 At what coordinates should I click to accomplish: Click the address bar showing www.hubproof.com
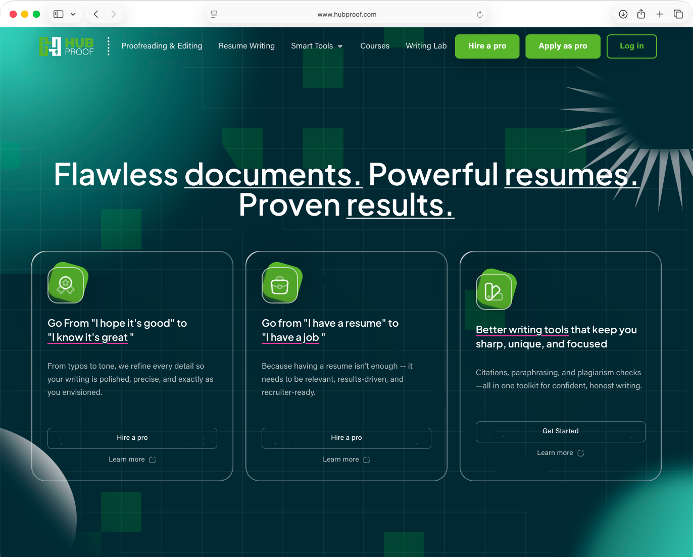[x=346, y=14]
